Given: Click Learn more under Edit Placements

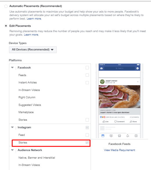Looking at the screenshot, I should pos(31,35).
